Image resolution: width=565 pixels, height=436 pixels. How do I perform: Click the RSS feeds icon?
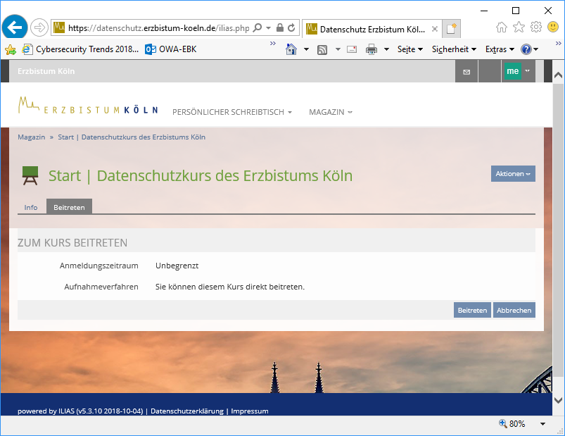click(x=322, y=50)
